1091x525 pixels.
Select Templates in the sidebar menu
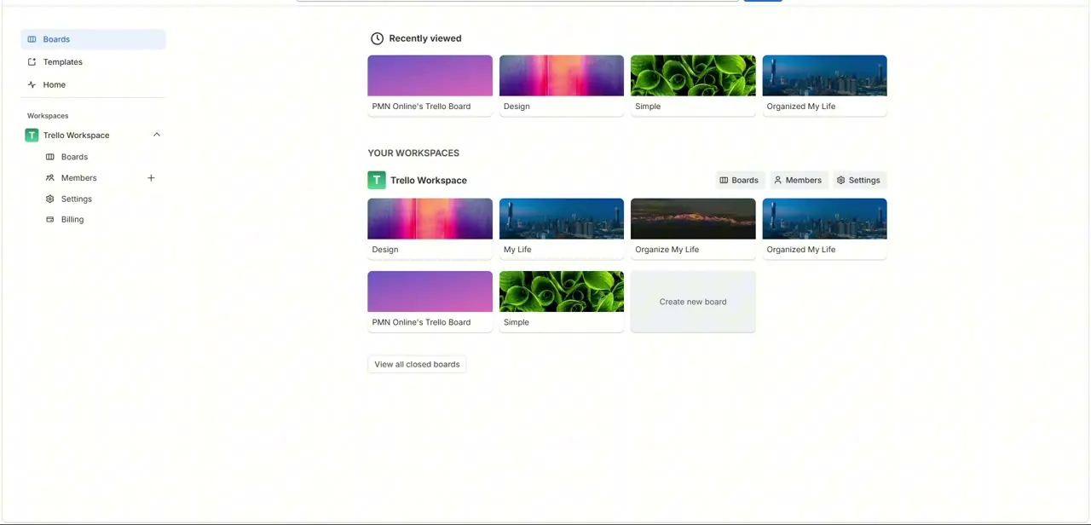pyautogui.click(x=93, y=62)
